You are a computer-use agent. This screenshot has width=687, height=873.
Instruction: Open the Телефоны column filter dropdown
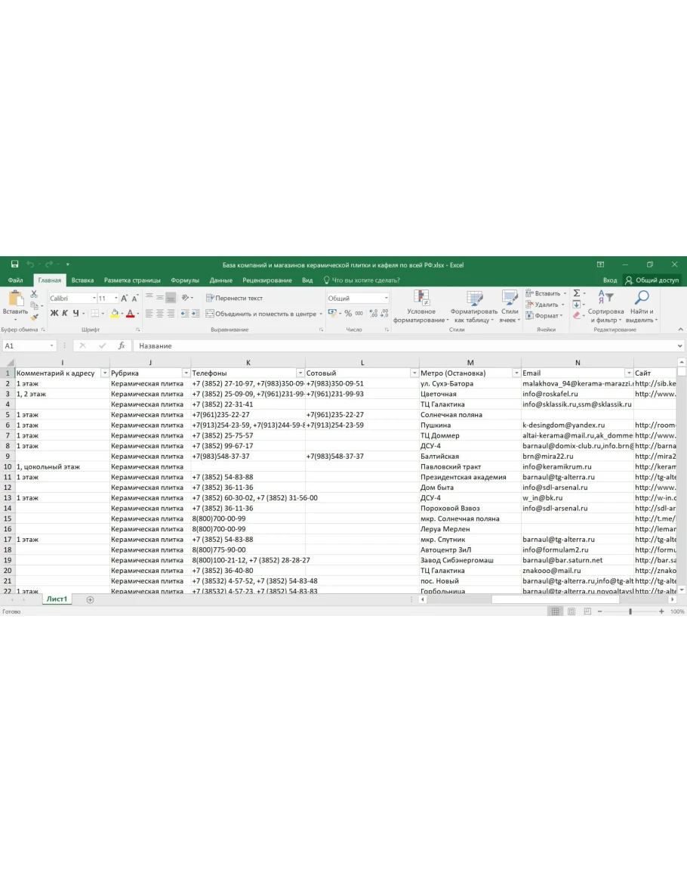(x=300, y=373)
